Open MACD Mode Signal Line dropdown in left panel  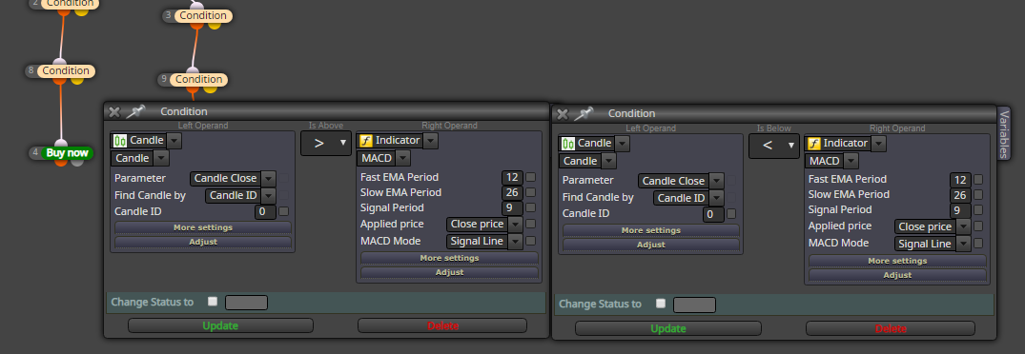[x=515, y=242]
